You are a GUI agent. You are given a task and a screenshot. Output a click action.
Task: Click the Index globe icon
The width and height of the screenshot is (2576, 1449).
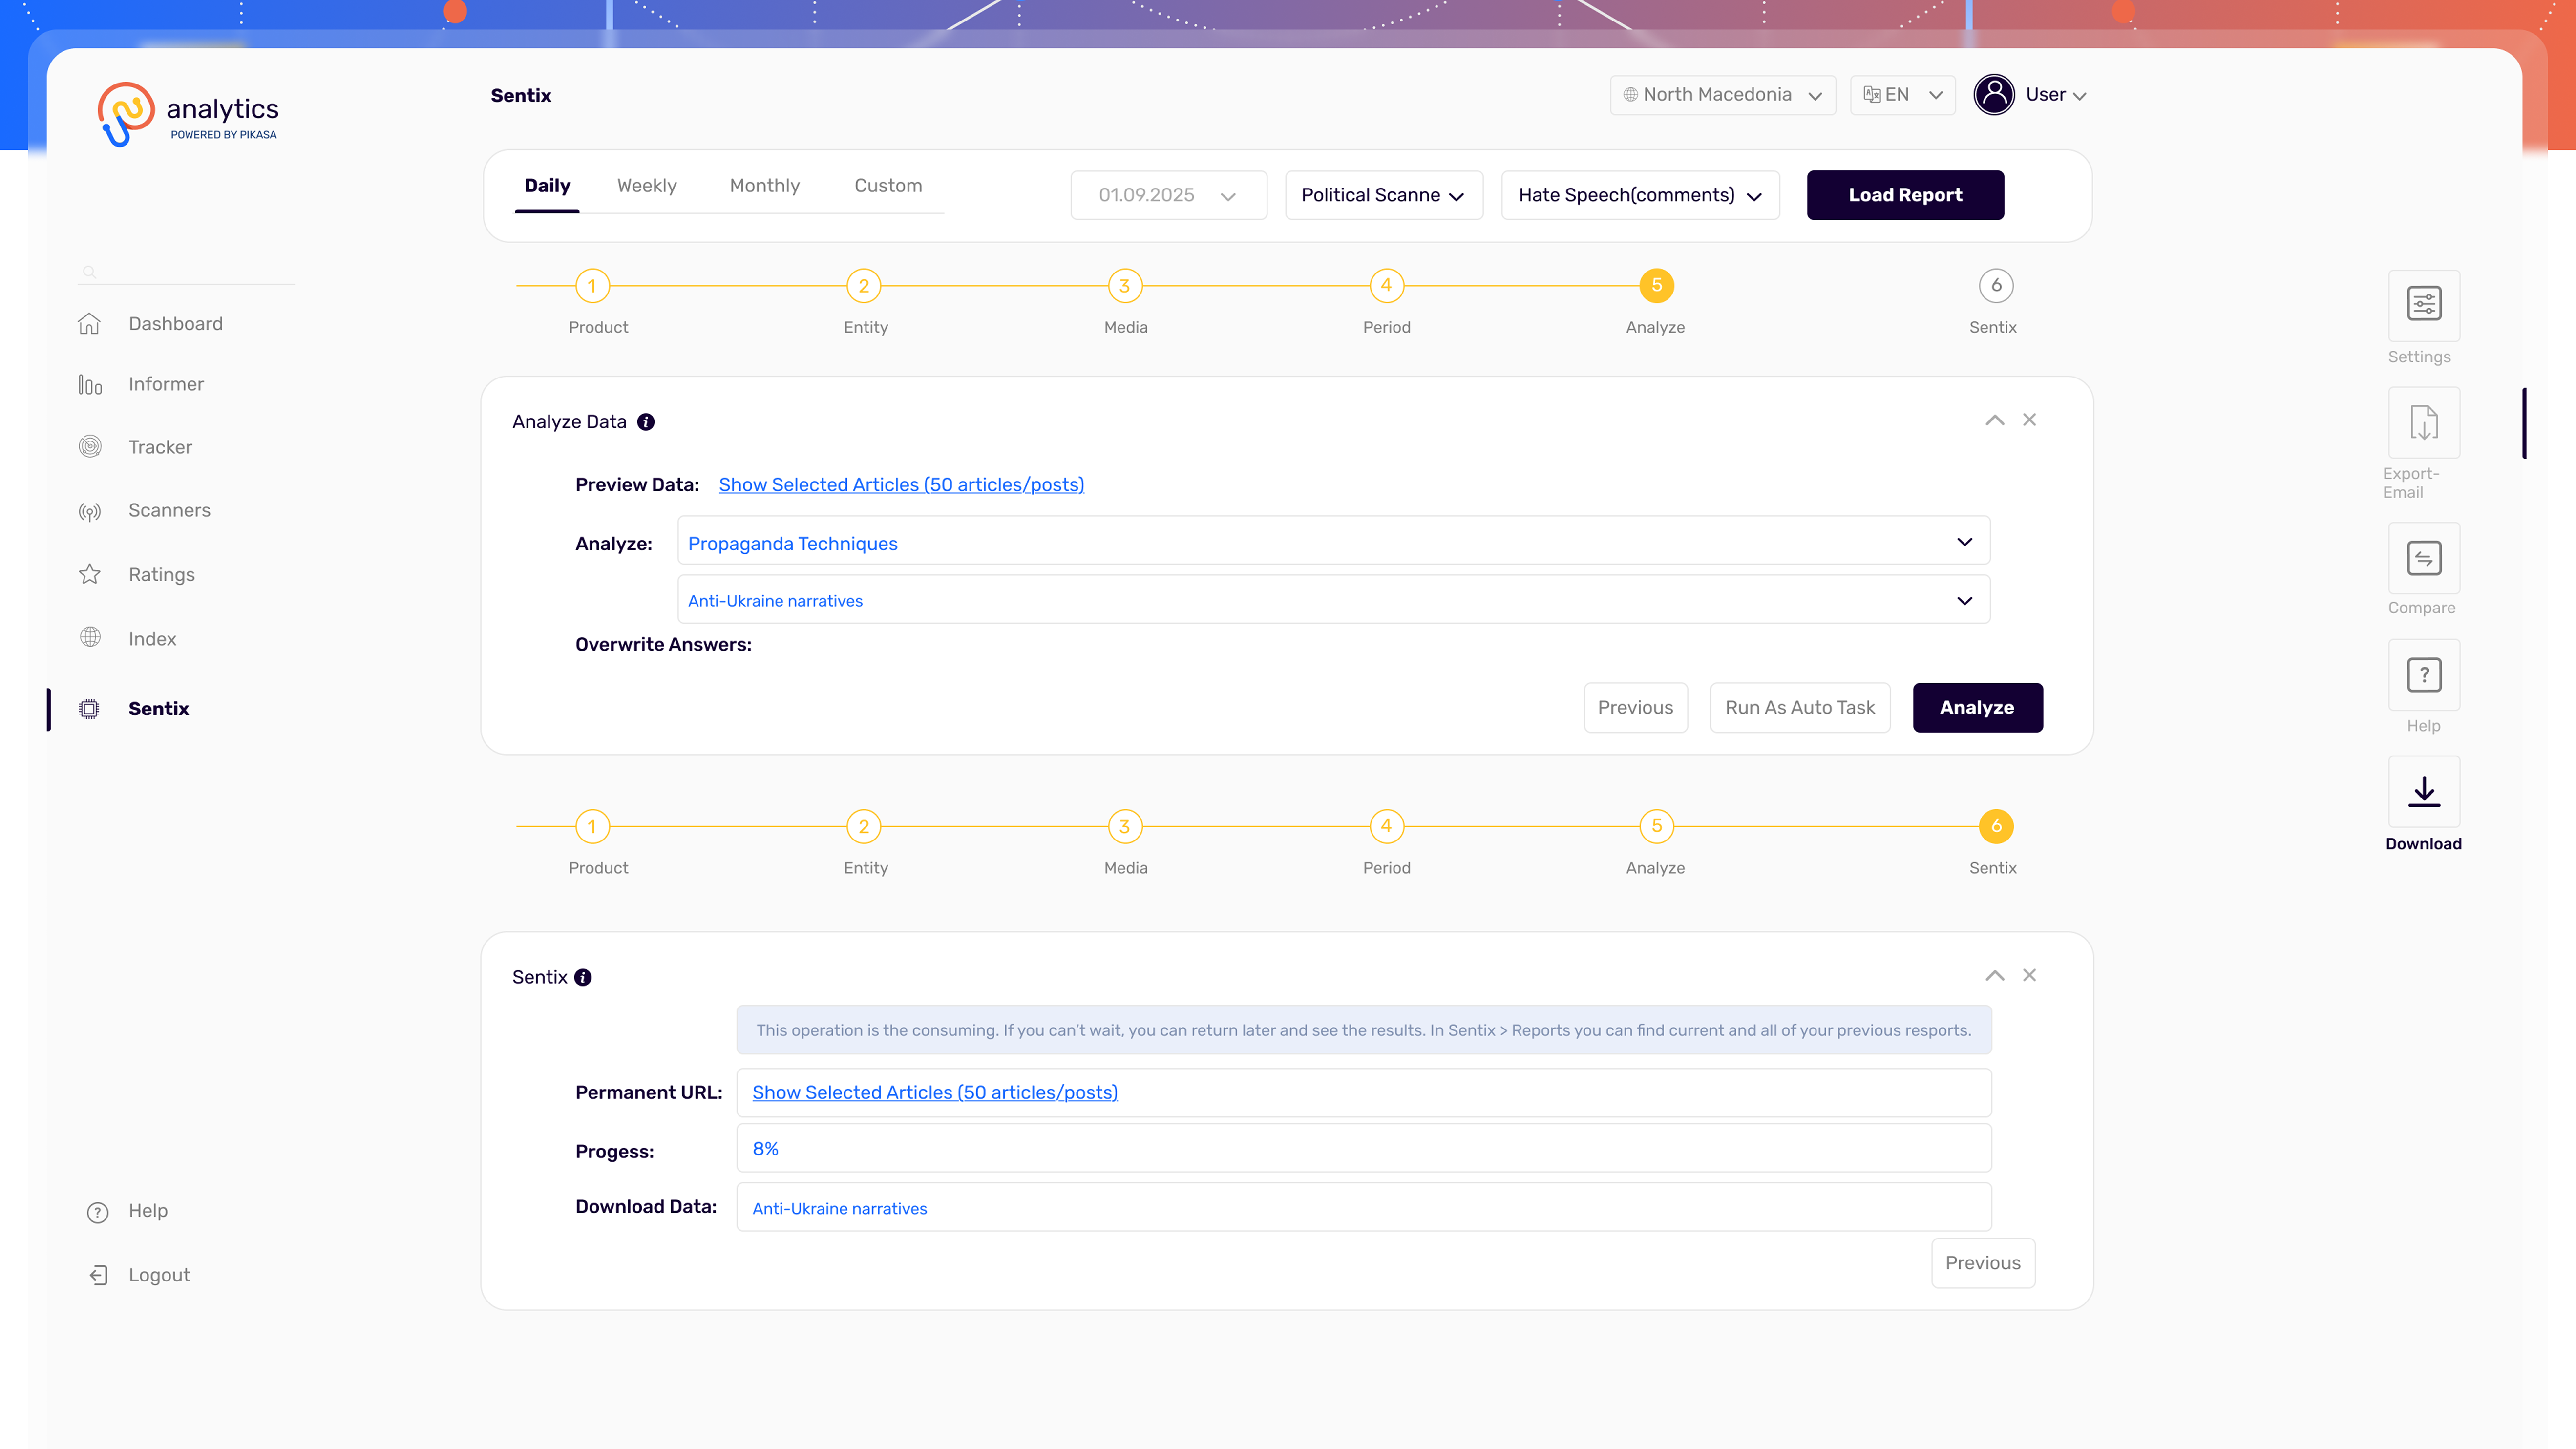click(90, 638)
